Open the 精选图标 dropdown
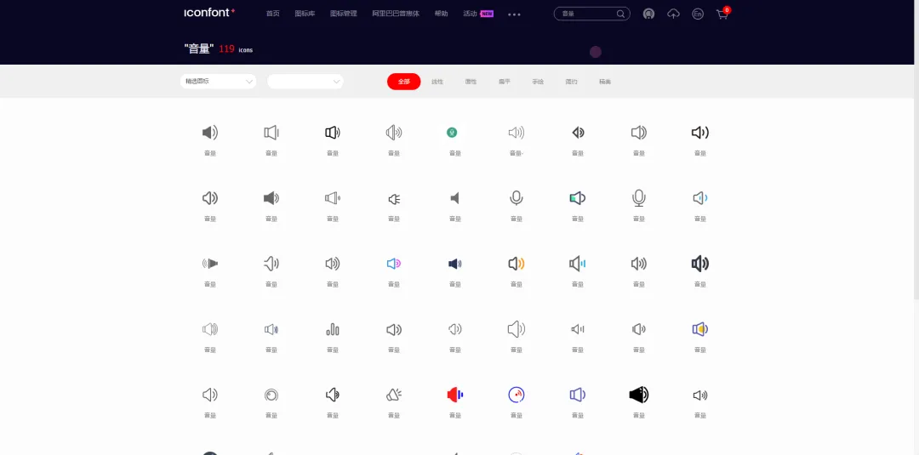Image resolution: width=919 pixels, height=455 pixels. tap(218, 82)
